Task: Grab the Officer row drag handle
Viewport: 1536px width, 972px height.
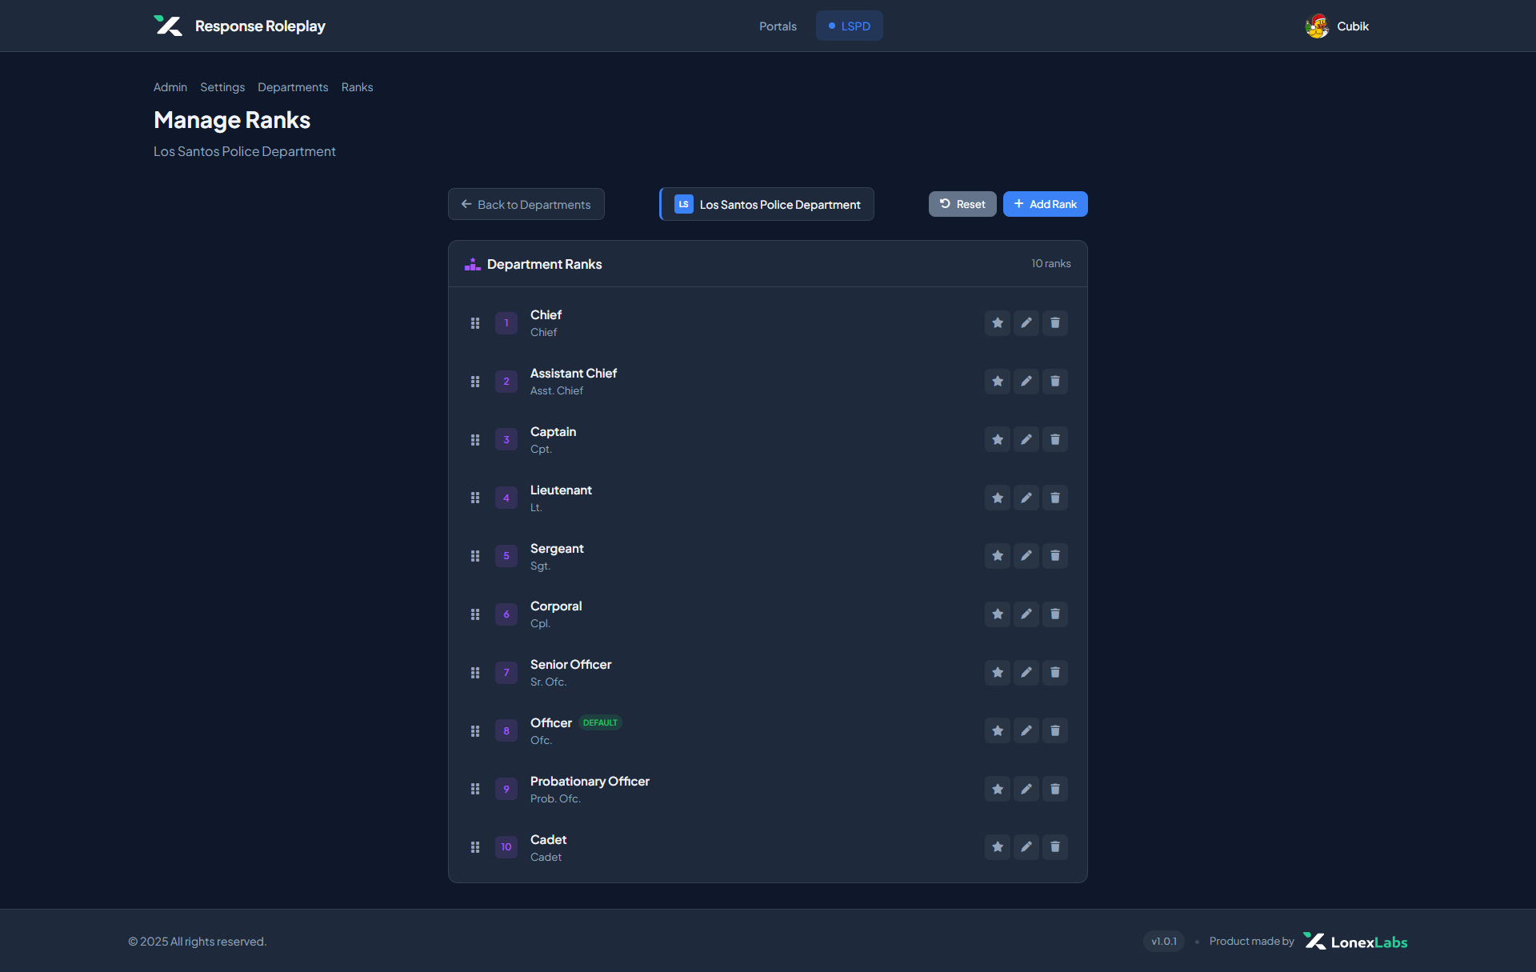Action: [x=475, y=730]
